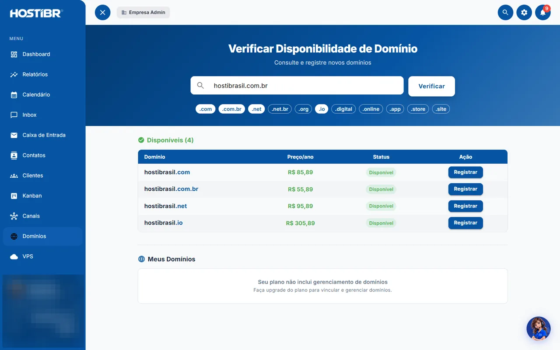
Task: Toggle the .site extension chip
Action: click(x=441, y=109)
